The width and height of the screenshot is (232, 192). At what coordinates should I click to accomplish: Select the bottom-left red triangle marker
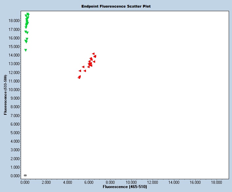click(x=79, y=78)
